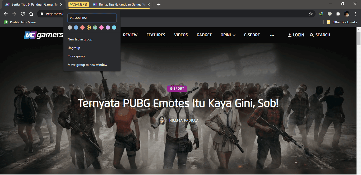361x175 pixels.
Task: Close the grouped Berita tab
Action: [x=149, y=4]
